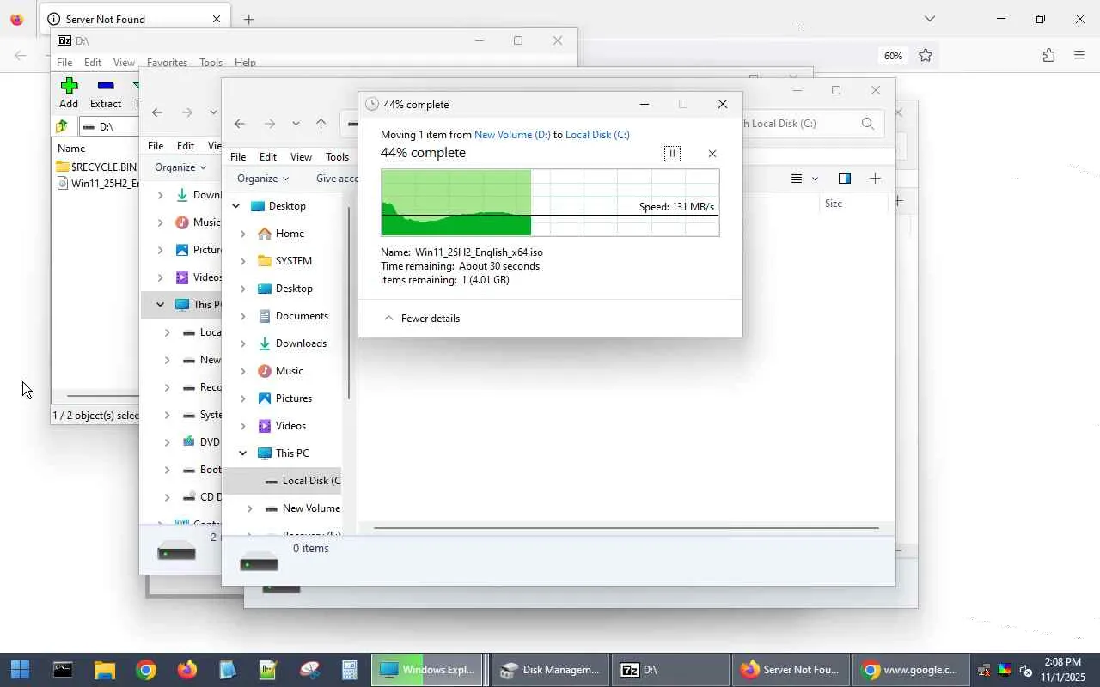The width and height of the screenshot is (1100, 687).
Task: Open recent locations dropdown in front Explorer
Action: point(296,124)
